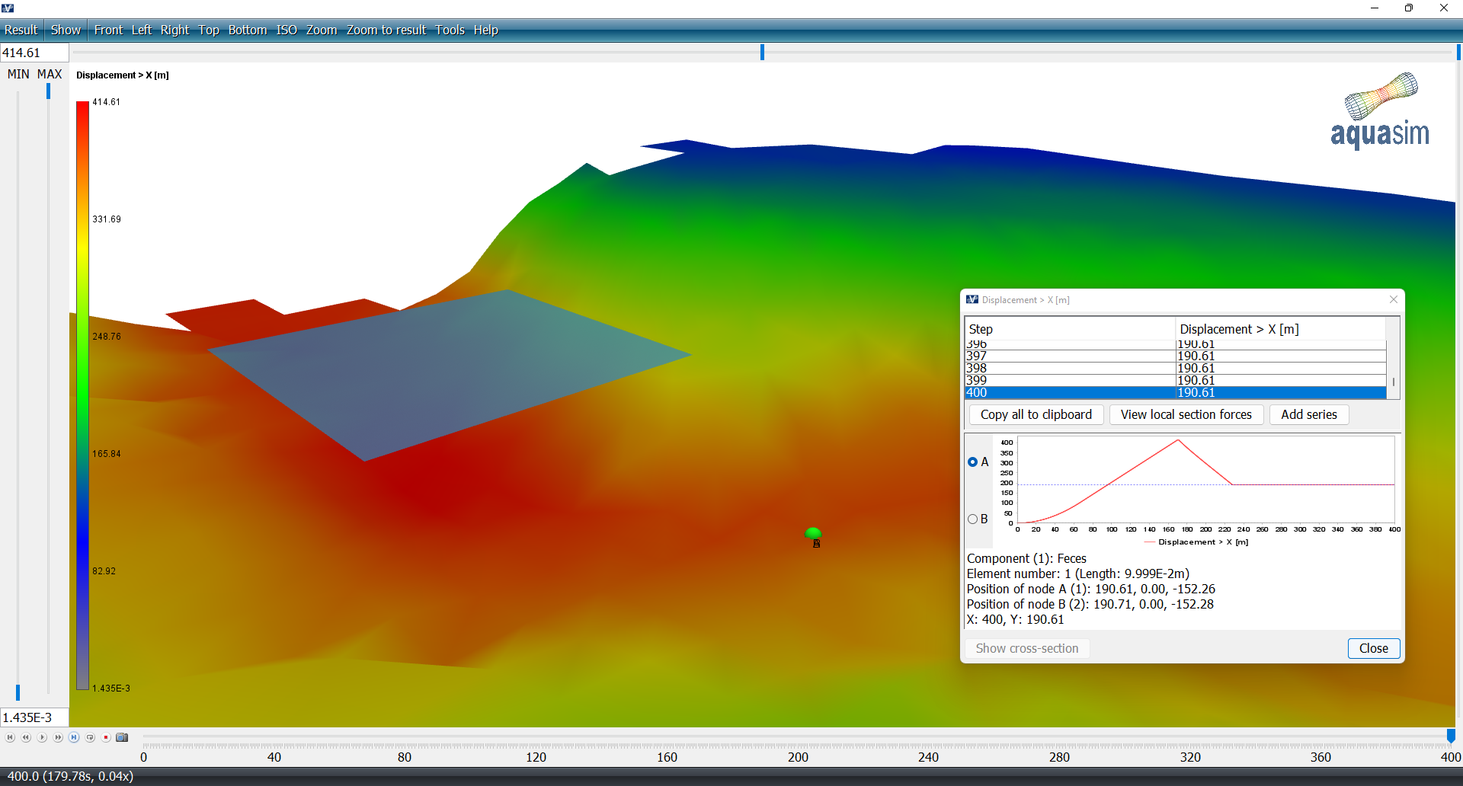Take a snapshot with the camera icon
Viewport: 1463px width, 786px height.
[x=122, y=737]
